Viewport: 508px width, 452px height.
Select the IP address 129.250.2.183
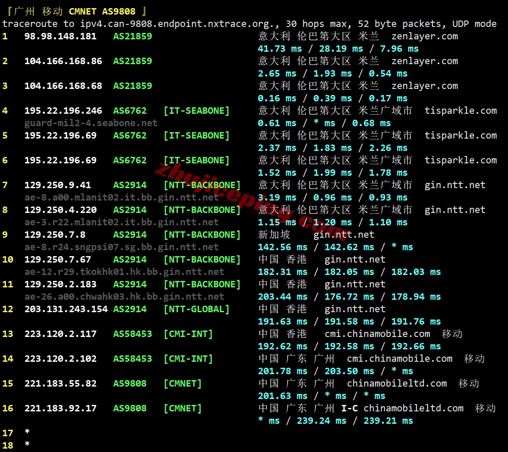61,284
